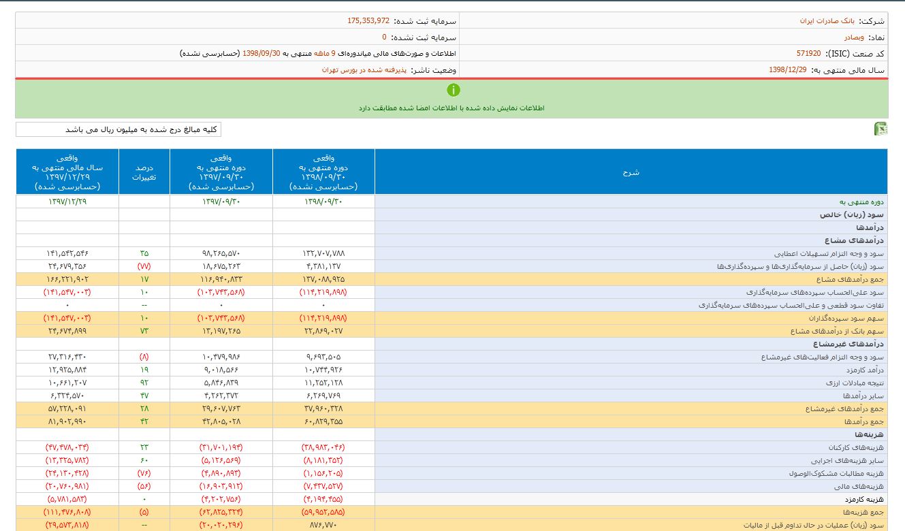Click the ۱۳۹۷/۱۲/۲۹ fiscal year column header
Image resolution: width=905 pixels, height=531 pixels.
(x=67, y=172)
